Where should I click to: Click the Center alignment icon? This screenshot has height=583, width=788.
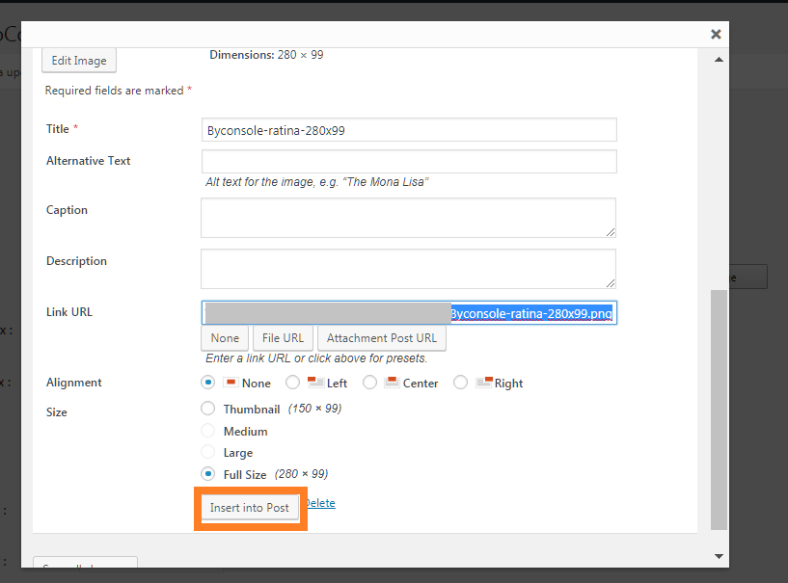392,383
